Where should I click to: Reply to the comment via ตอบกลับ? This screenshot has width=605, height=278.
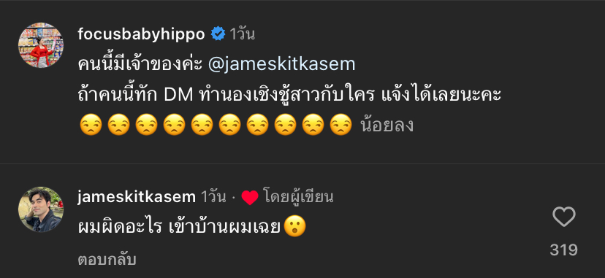click(107, 260)
